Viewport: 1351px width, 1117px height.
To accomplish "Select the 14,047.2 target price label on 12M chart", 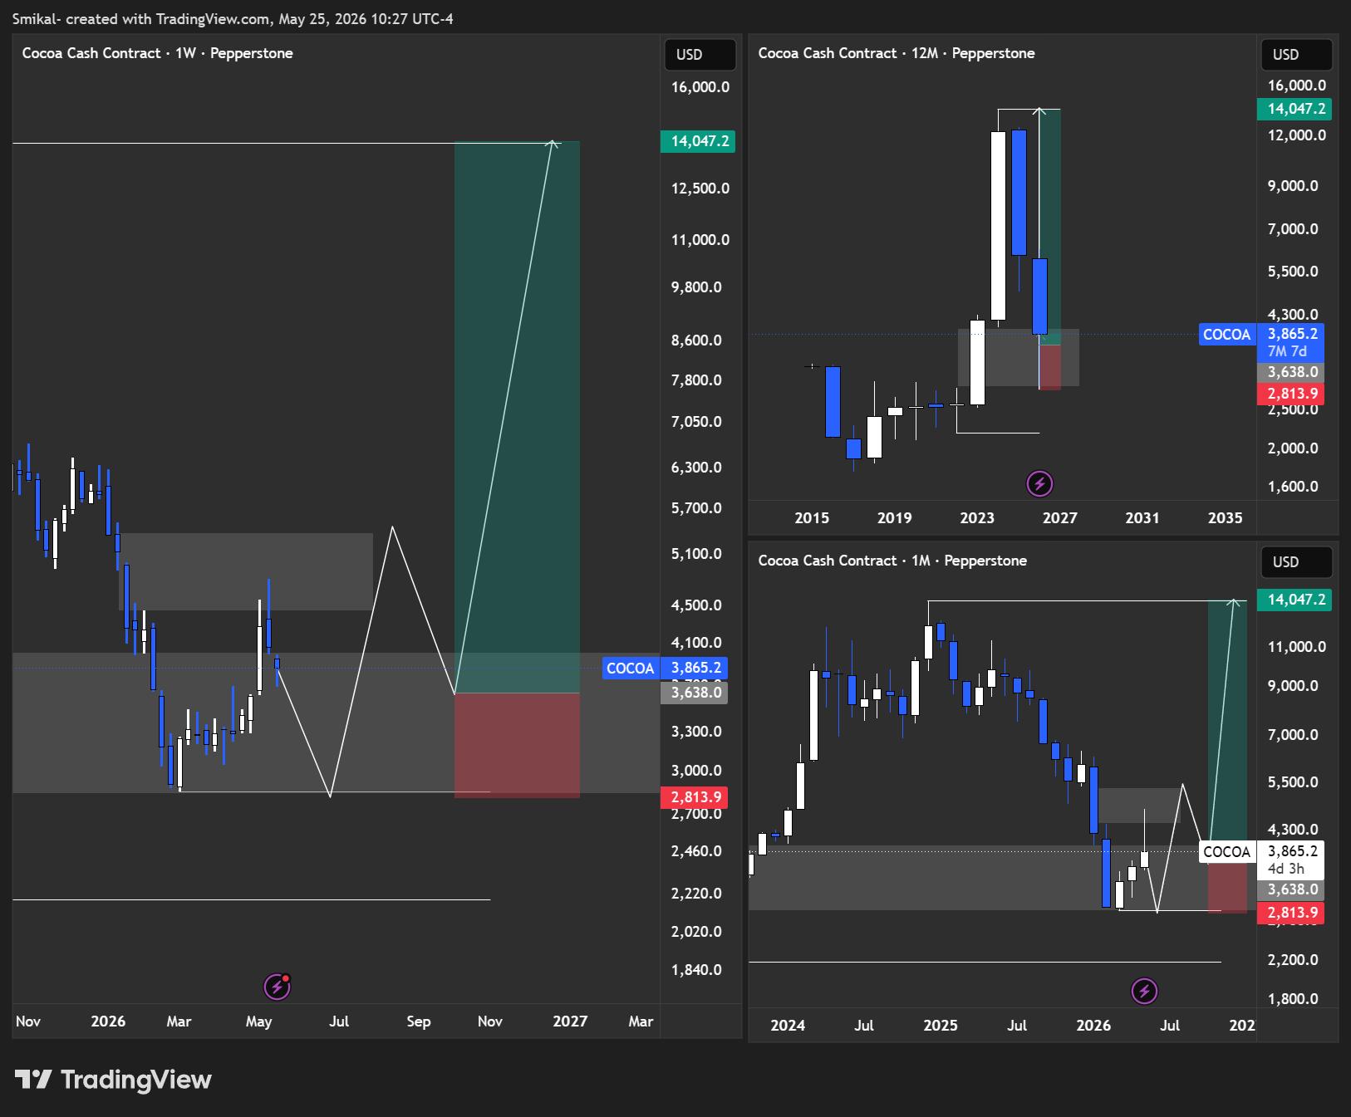I will pos(1295,109).
